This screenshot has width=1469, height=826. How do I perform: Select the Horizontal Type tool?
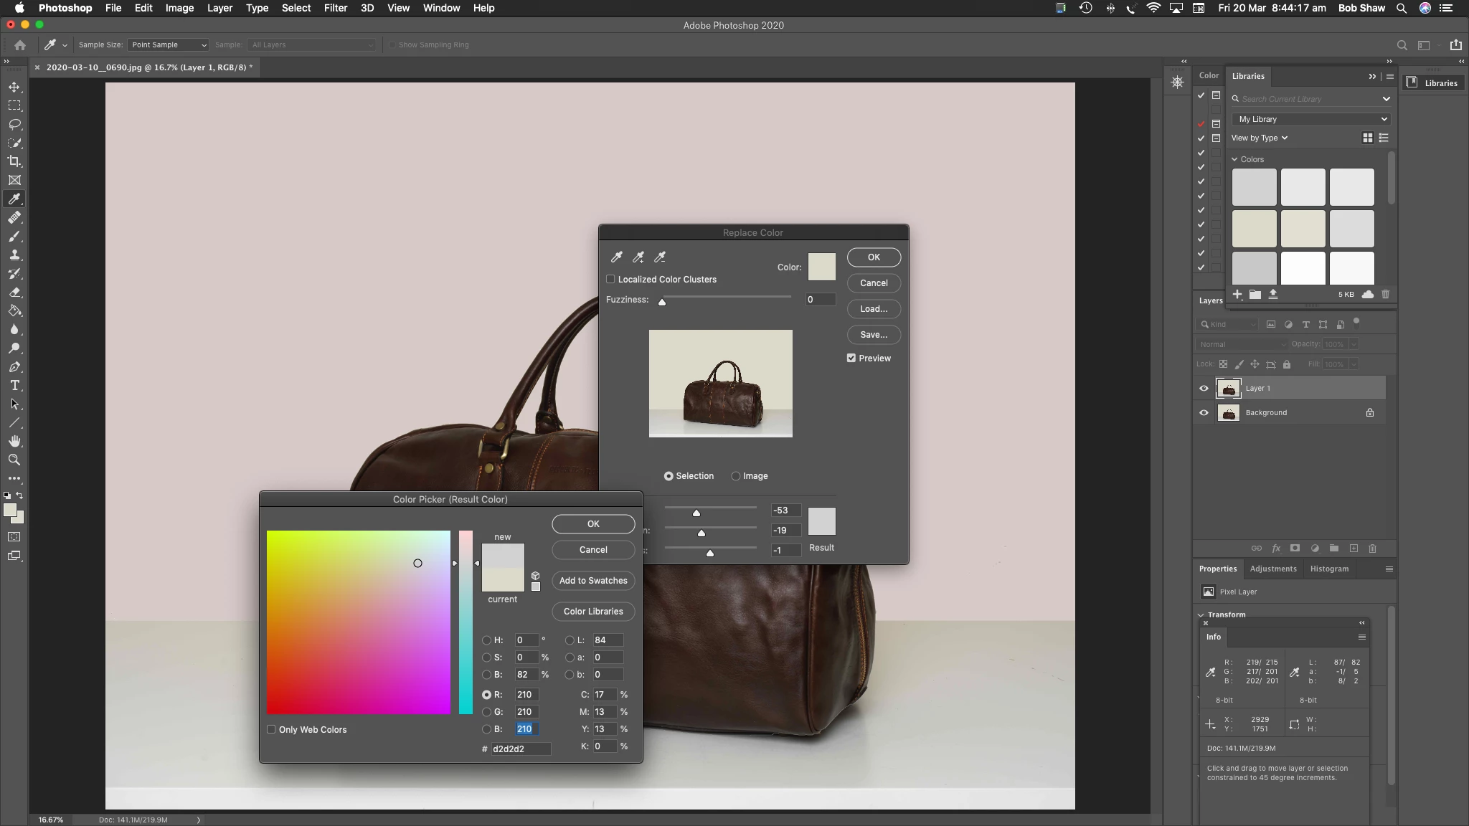(x=14, y=385)
